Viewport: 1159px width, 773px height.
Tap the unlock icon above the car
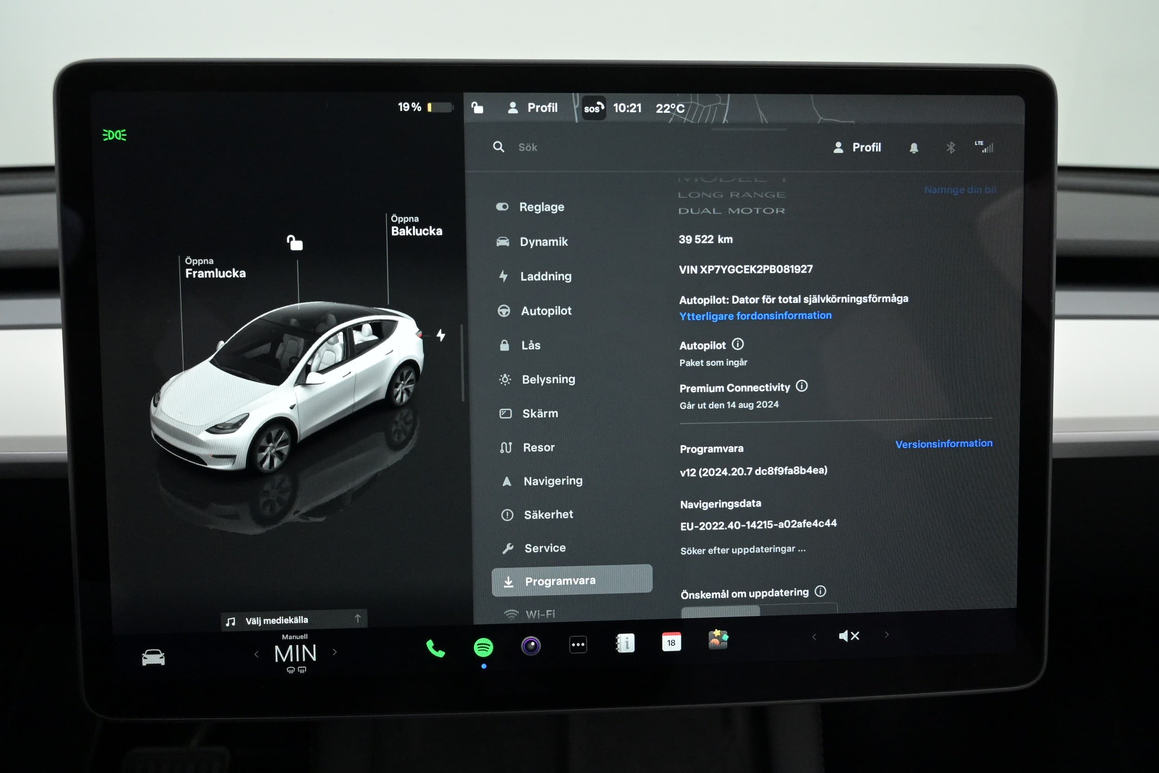click(295, 242)
